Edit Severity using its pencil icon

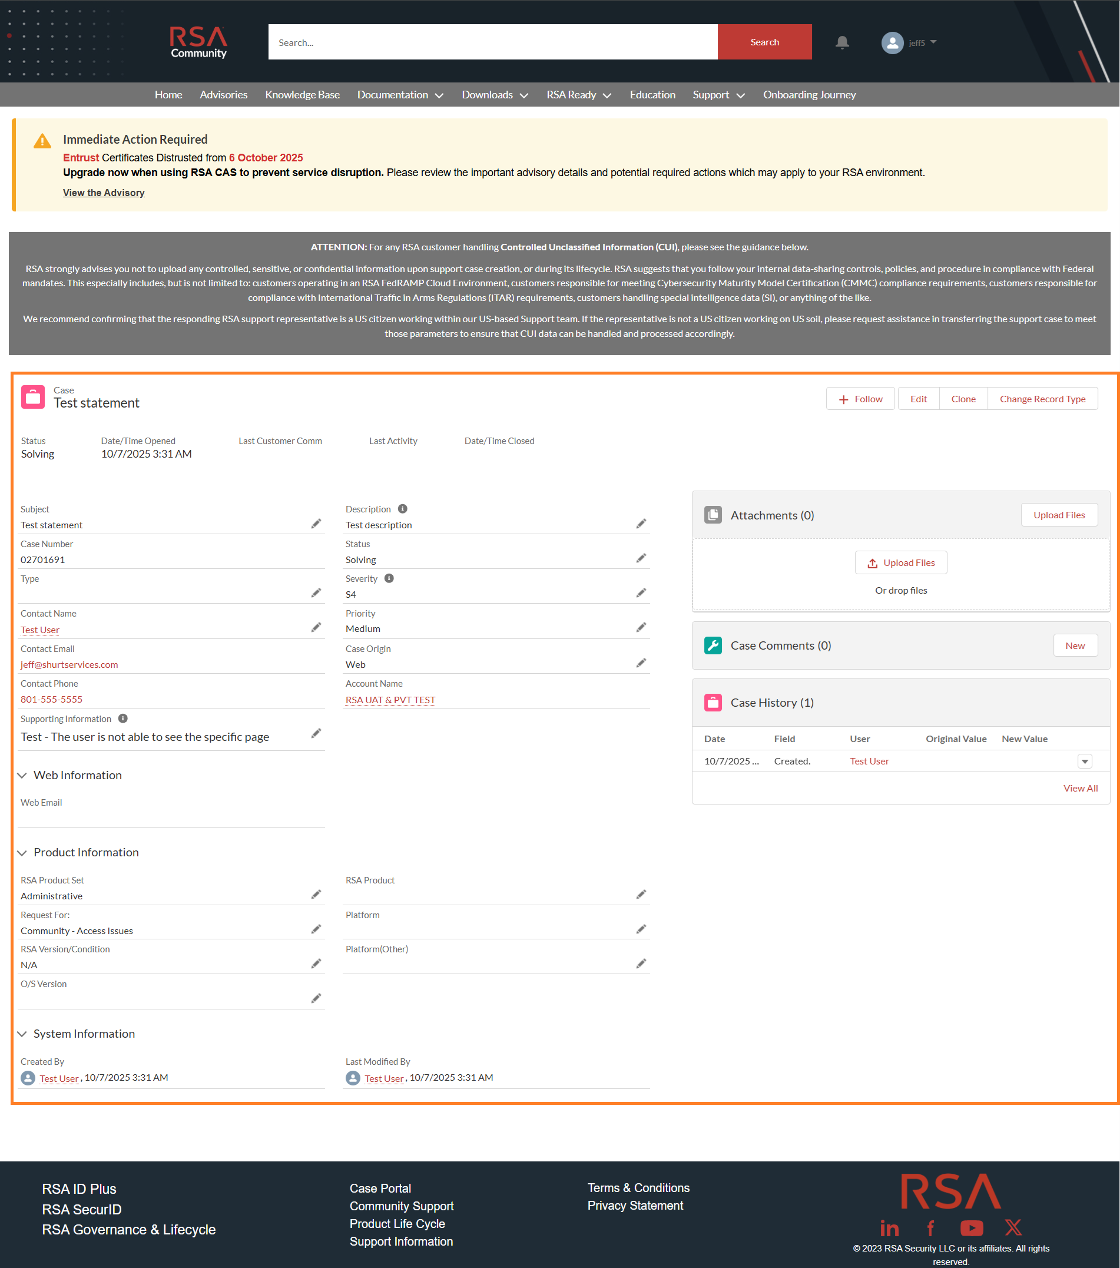coord(641,594)
